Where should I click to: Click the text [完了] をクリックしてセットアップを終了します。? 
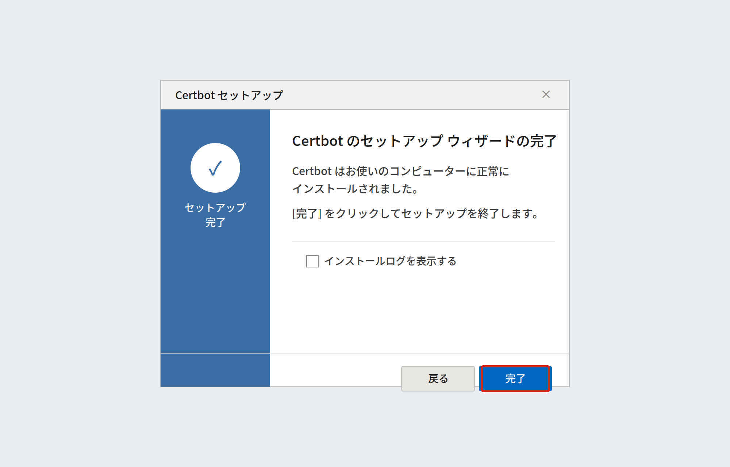[416, 213]
